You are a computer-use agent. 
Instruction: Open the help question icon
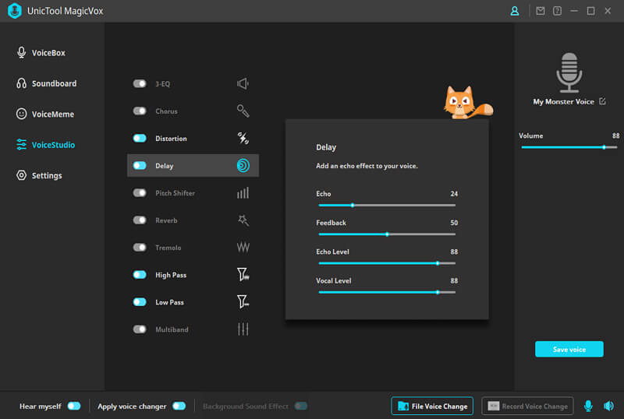tap(557, 11)
